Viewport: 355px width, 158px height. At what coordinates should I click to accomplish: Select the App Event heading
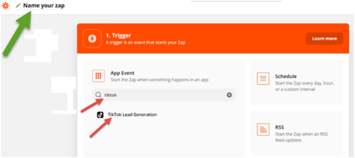click(x=122, y=73)
